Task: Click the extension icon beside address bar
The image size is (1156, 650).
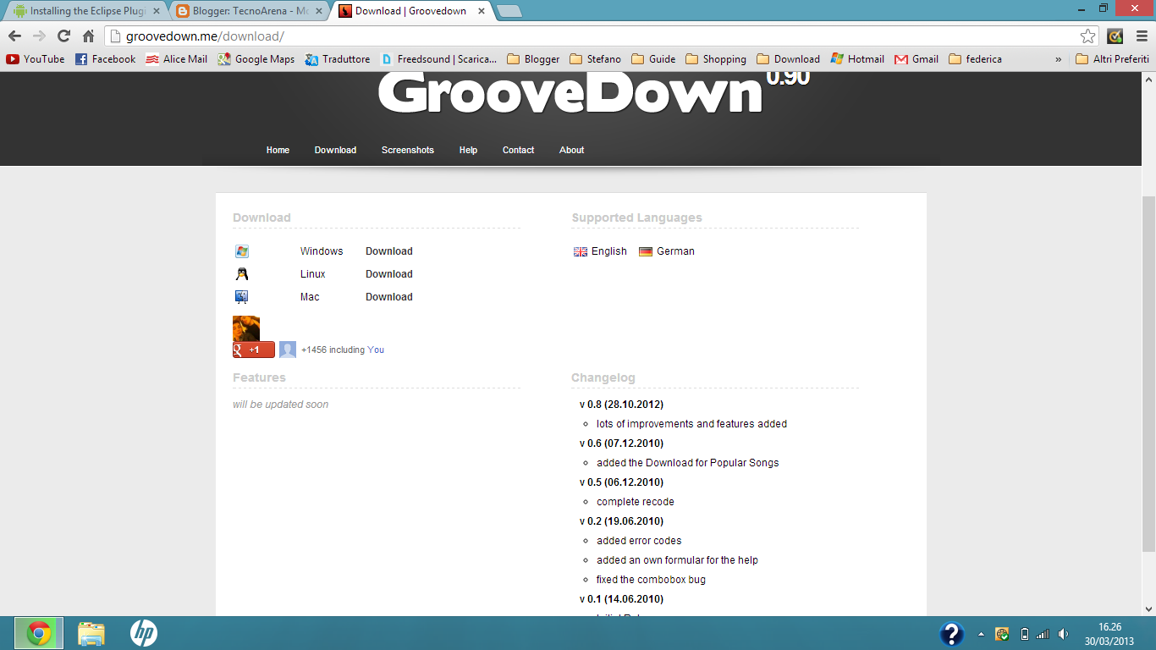Action: click(x=1115, y=36)
